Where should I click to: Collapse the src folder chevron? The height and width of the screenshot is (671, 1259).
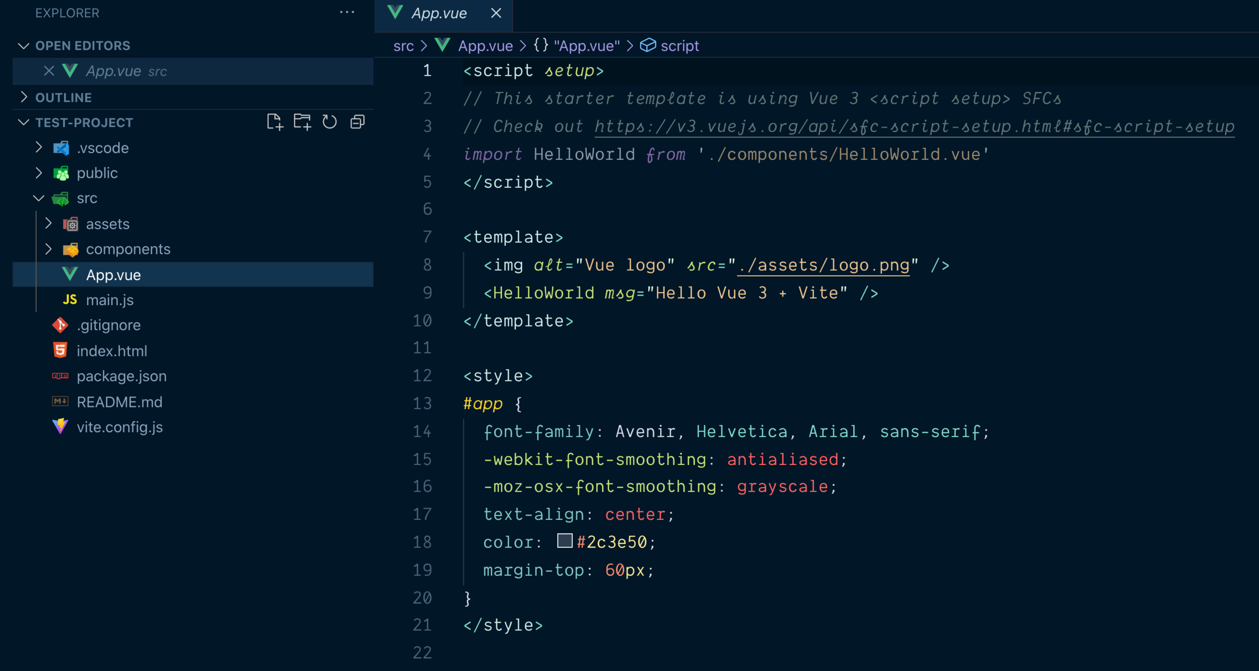(x=39, y=198)
